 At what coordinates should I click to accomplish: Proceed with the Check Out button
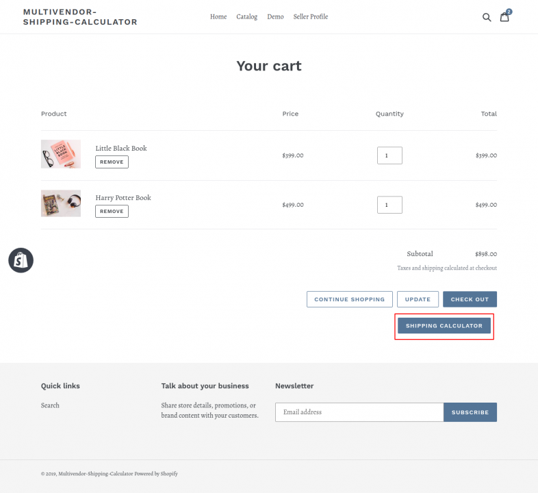(470, 299)
